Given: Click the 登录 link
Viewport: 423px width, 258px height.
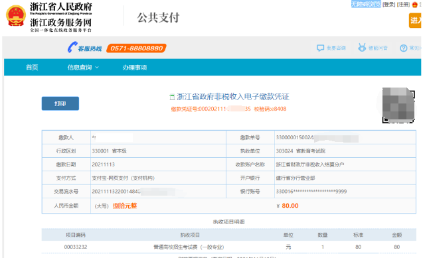Looking at the screenshot, I should pos(388,4).
